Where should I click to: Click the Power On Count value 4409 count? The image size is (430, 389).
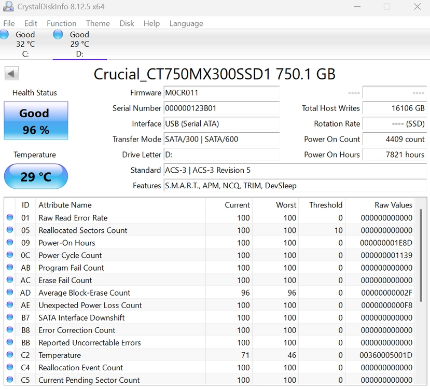[395, 139]
